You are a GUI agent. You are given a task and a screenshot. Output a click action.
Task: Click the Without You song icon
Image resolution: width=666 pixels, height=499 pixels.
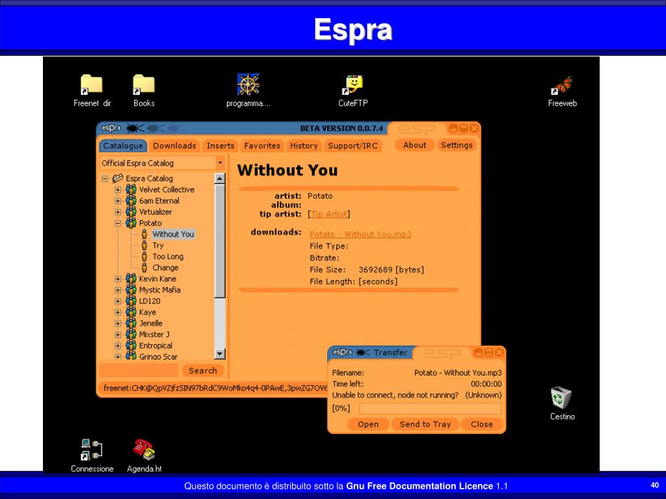tap(144, 234)
